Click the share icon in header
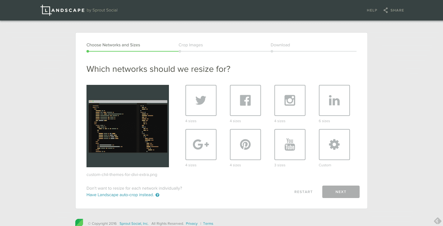Viewport: 443px width, 226px height. (x=386, y=10)
